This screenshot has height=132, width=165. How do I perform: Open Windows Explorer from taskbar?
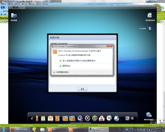(x=42, y=129)
